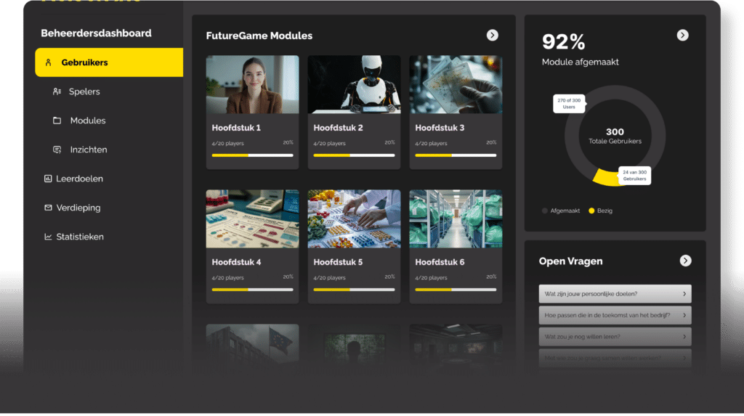Click the Inzichten chat icon

[57, 150]
